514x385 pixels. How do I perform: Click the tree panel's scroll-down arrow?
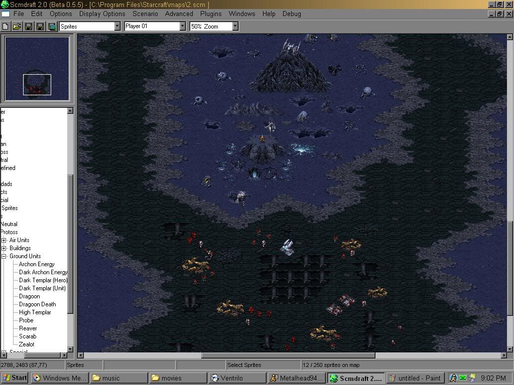(70, 349)
